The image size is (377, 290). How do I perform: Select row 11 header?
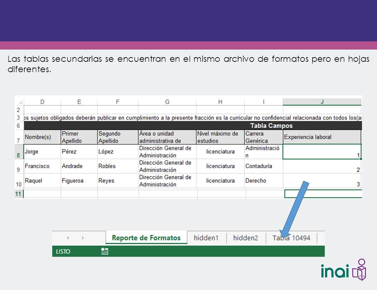pos(19,194)
